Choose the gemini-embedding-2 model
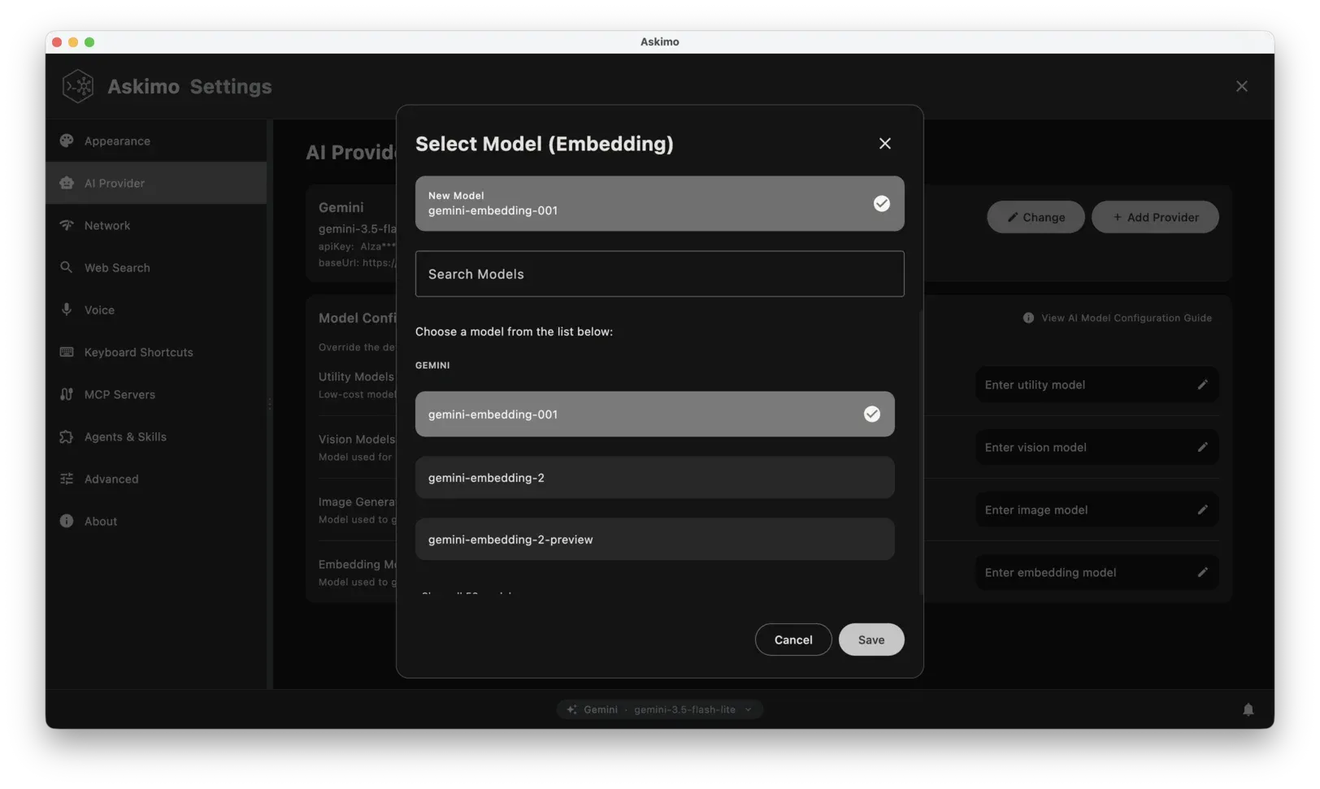This screenshot has height=789, width=1320. tap(654, 477)
